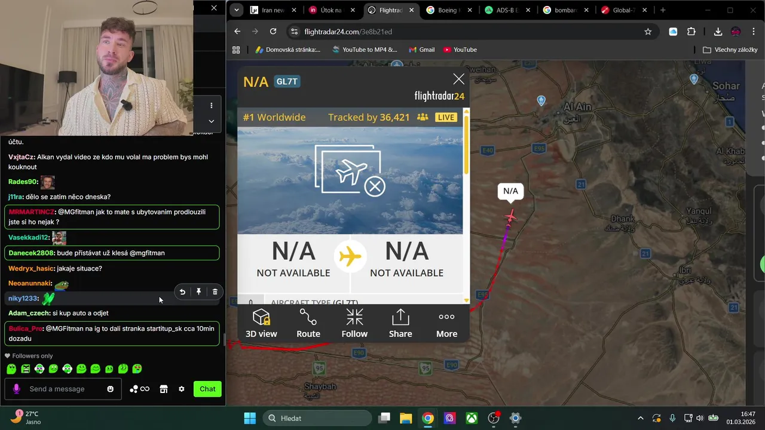Screen dimensions: 765x430
Task: Bookmark this page with the star
Action: (648, 32)
